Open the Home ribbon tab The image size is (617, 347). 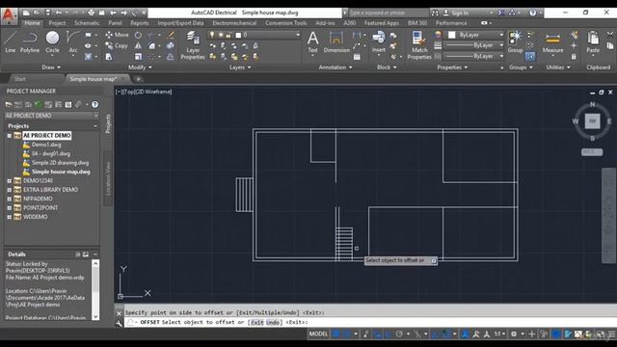click(x=32, y=23)
